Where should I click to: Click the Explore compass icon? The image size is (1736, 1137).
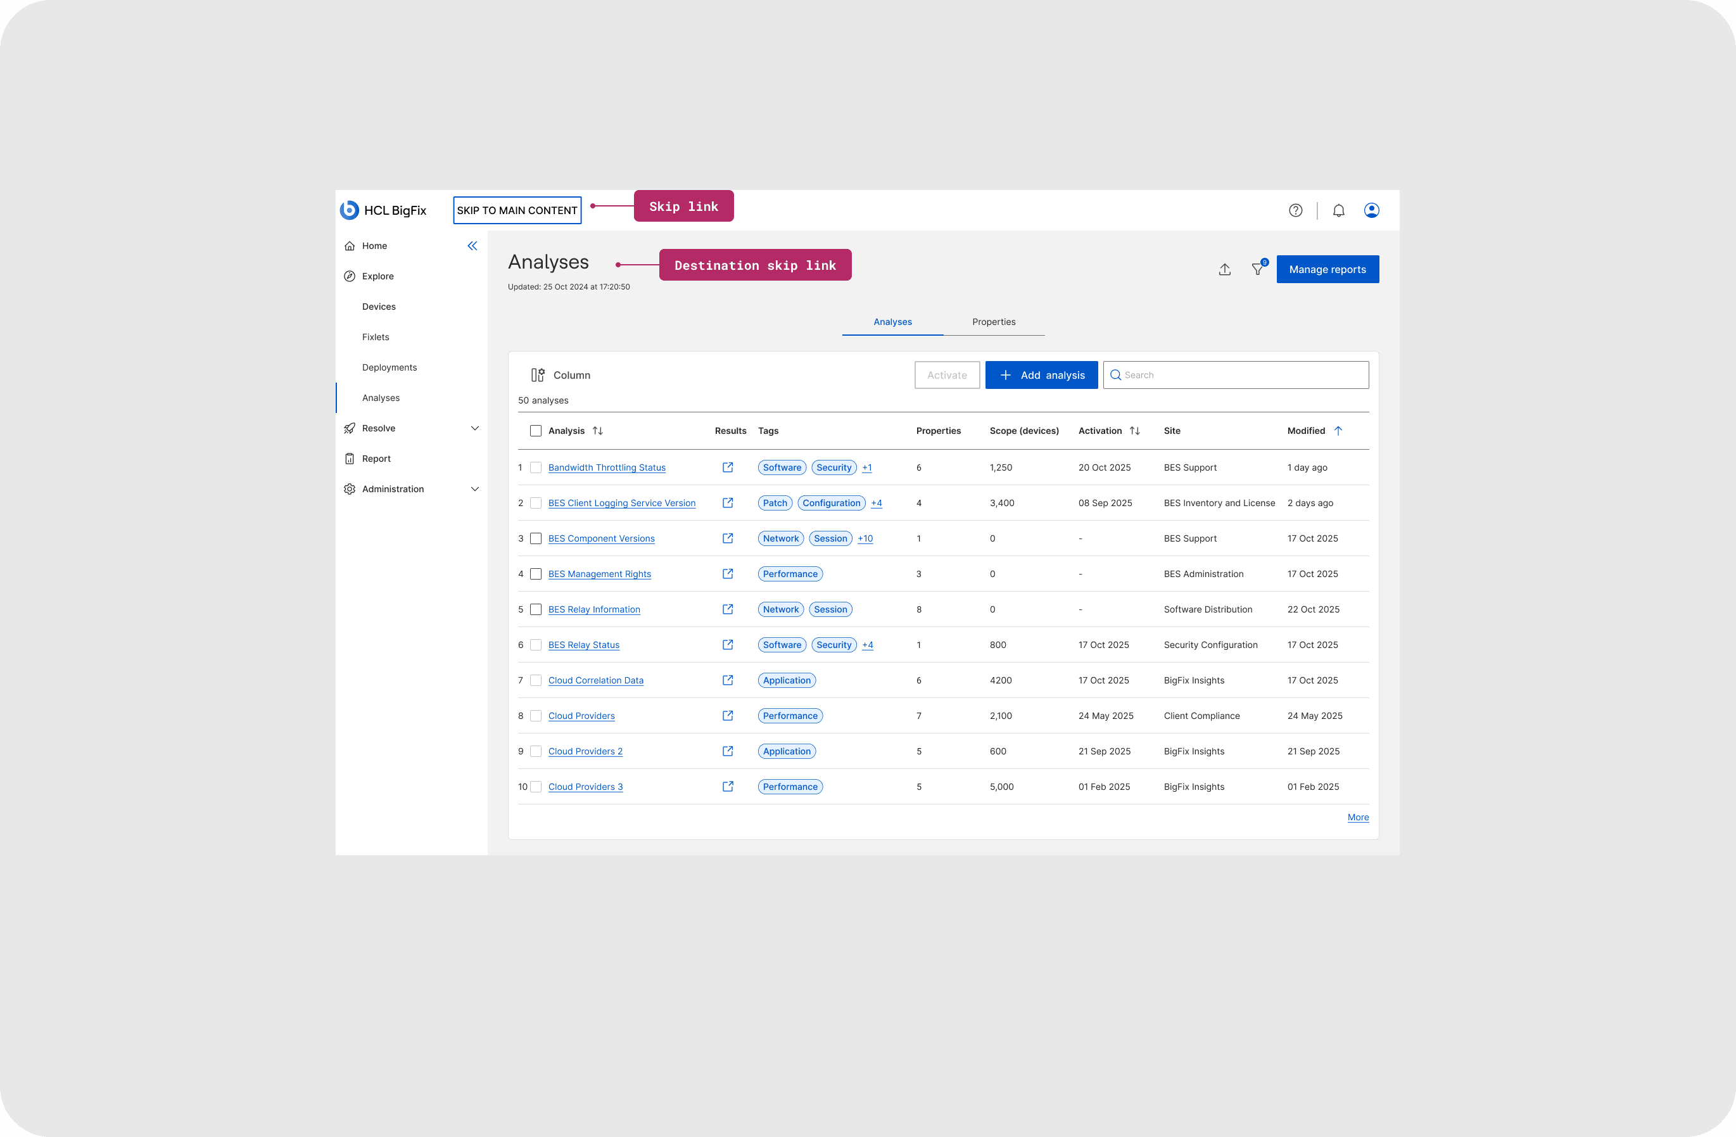click(350, 276)
